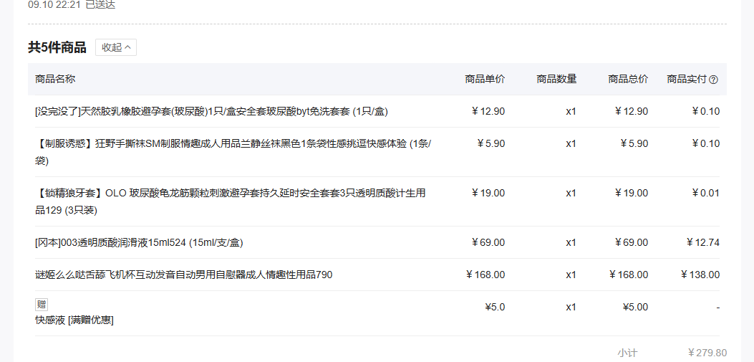Open the 谜姬 product name ending in 790
754x362 pixels.
183,275
